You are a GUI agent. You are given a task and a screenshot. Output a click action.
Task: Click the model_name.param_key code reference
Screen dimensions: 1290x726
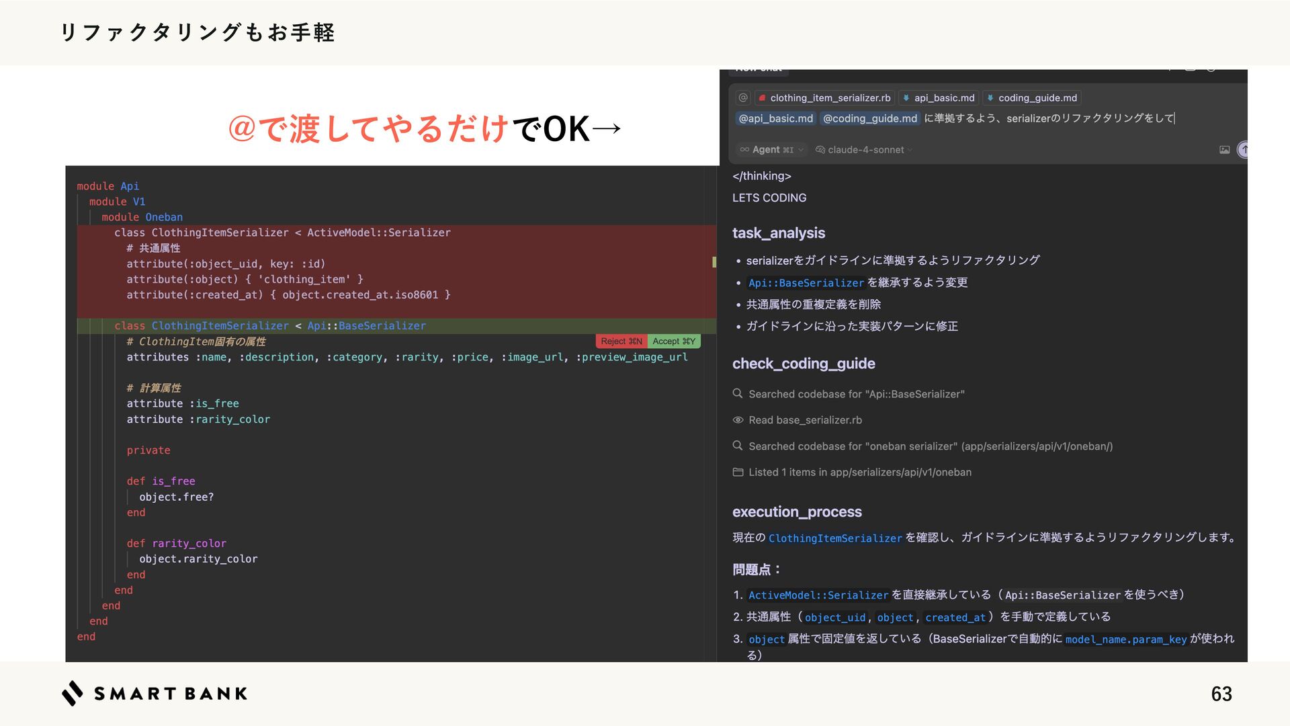(x=1125, y=639)
